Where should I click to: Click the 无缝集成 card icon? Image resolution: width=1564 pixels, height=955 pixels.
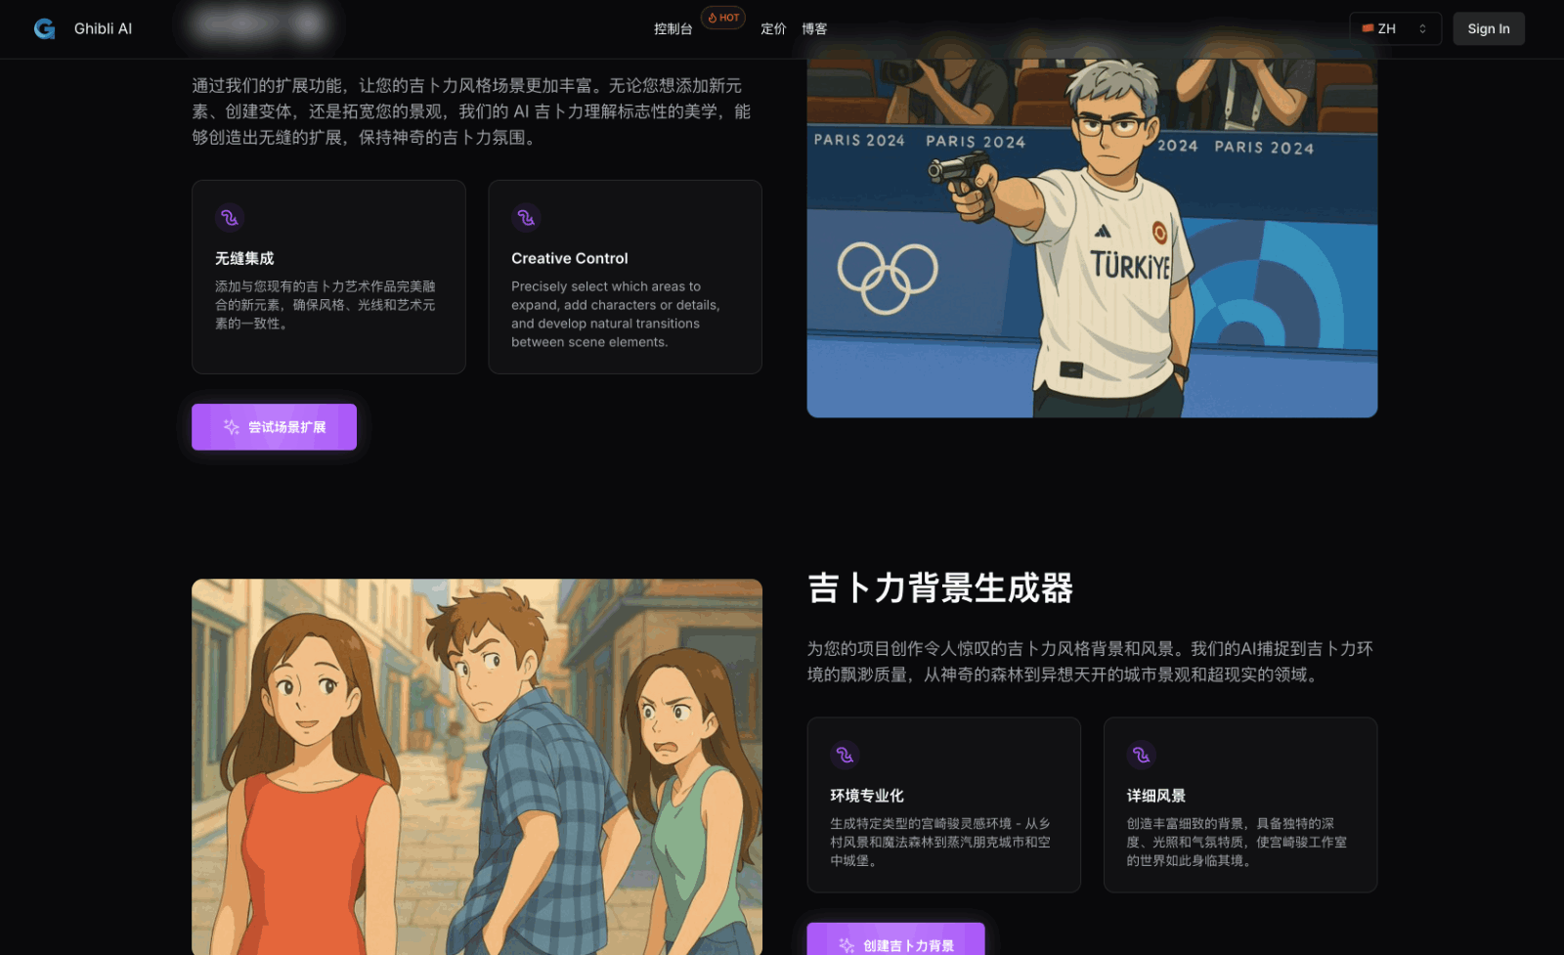[x=230, y=218]
